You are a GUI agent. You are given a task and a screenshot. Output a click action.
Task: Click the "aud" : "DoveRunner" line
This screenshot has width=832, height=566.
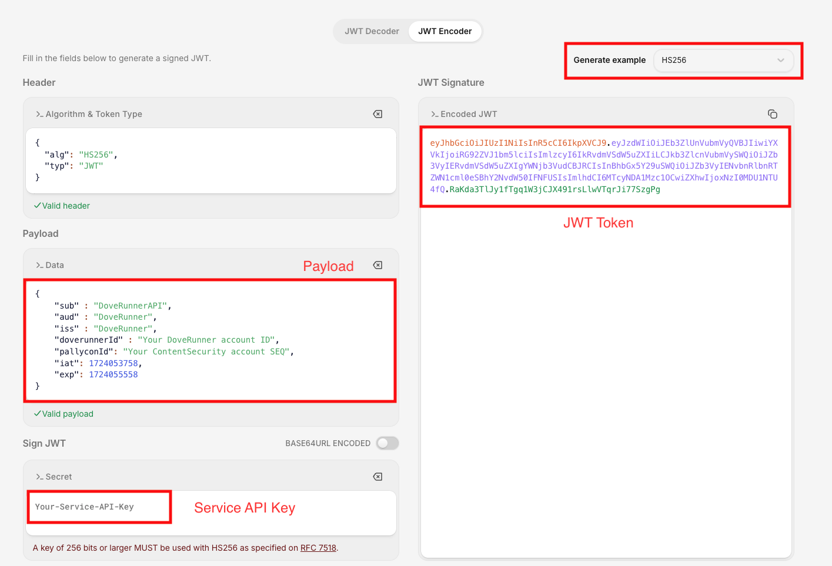tap(106, 317)
